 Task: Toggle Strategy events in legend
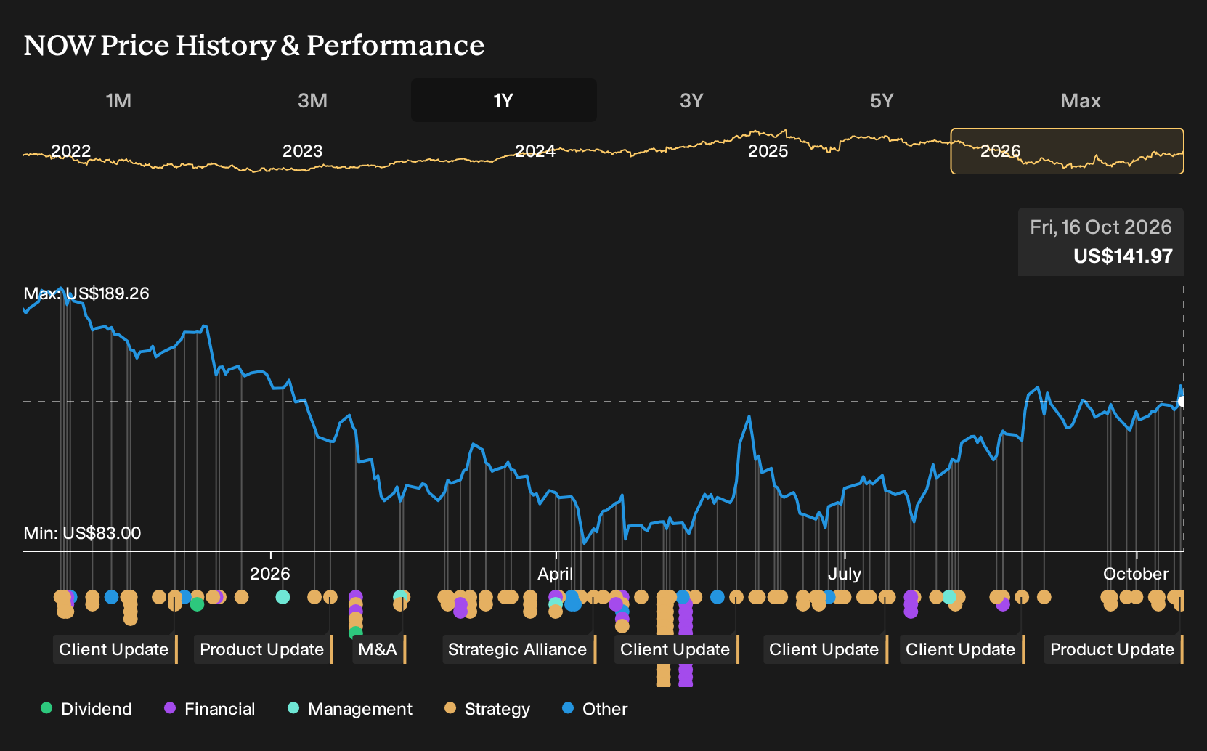[x=487, y=709]
